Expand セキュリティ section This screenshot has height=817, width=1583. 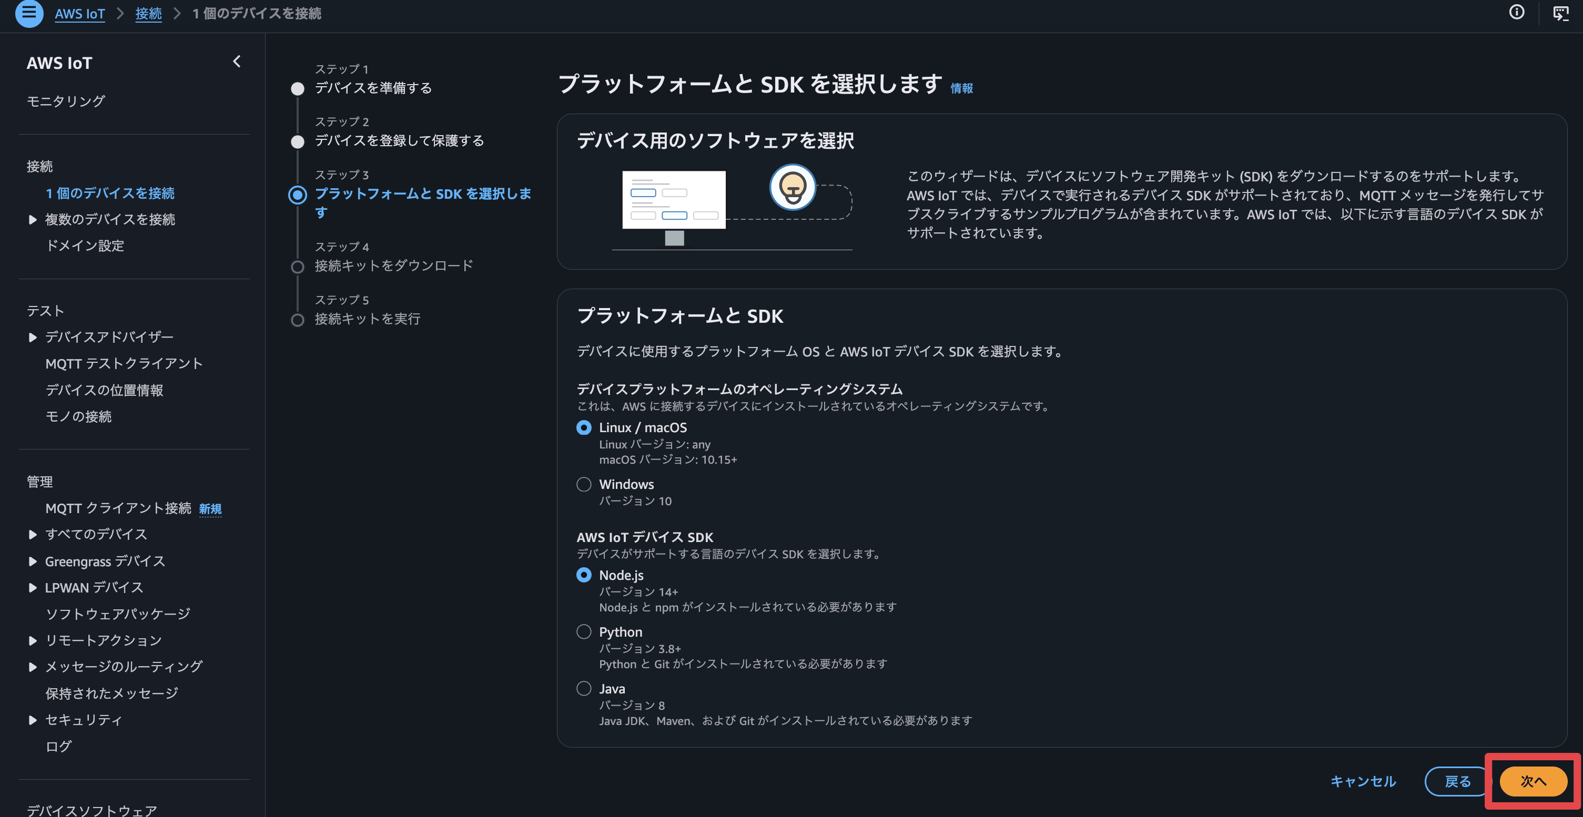click(x=33, y=720)
